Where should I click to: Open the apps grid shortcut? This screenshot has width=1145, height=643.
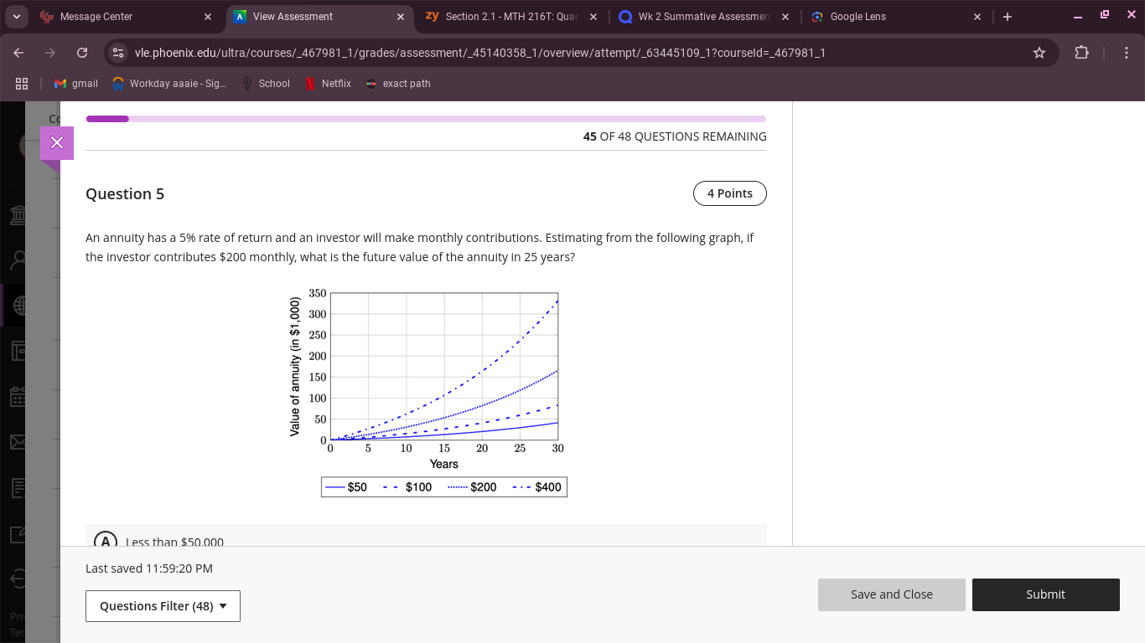[22, 84]
